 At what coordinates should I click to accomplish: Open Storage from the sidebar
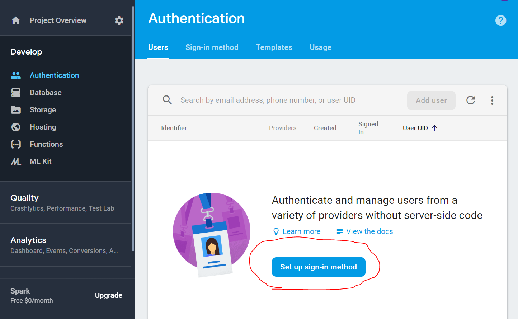tap(16, 109)
